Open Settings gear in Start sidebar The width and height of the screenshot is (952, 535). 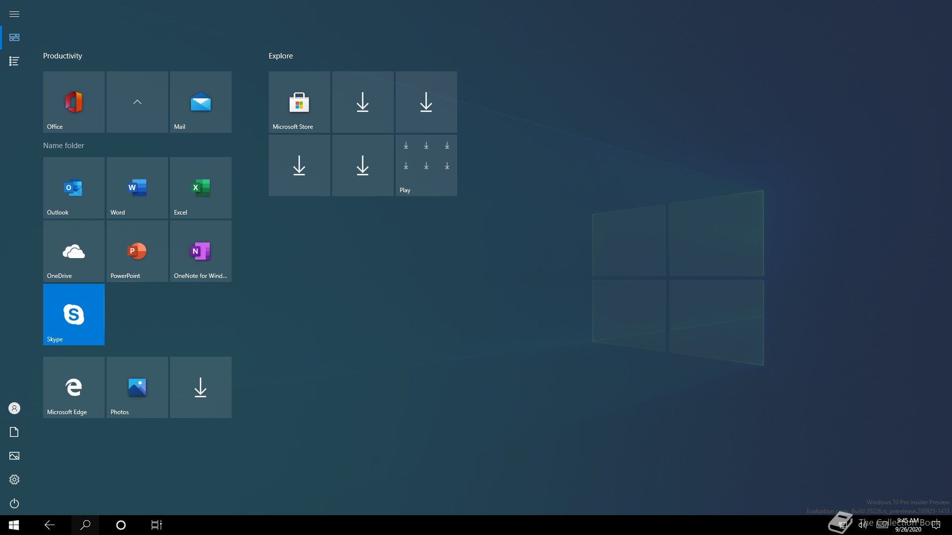point(14,480)
